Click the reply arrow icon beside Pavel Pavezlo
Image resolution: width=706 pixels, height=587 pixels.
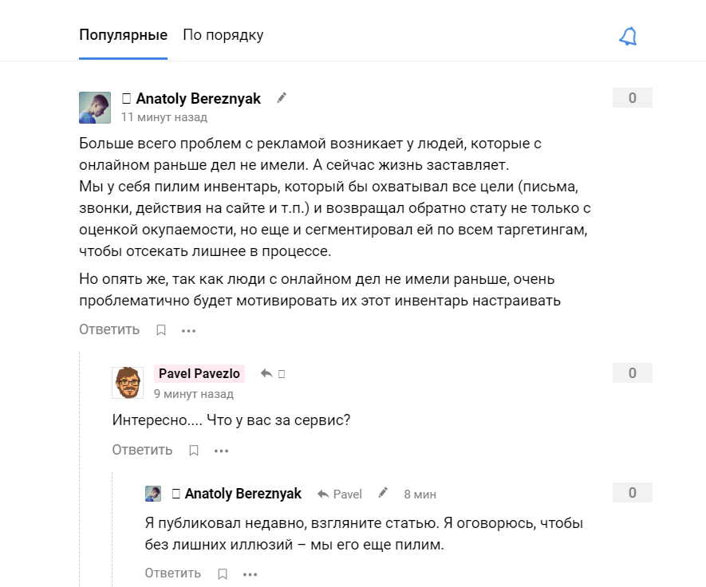click(x=266, y=373)
